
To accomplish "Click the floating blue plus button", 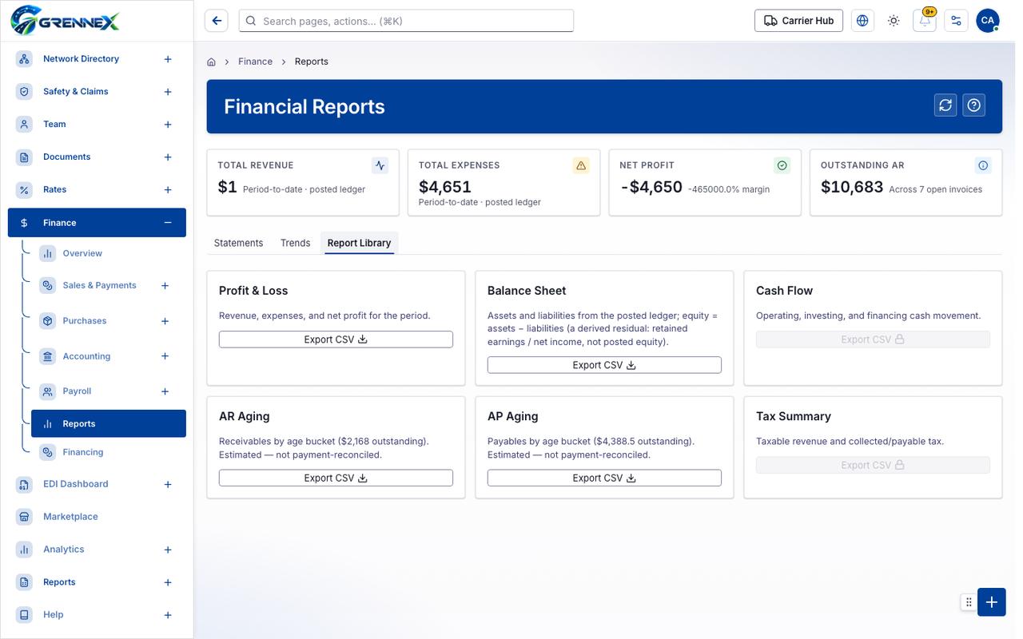I will 992,602.
